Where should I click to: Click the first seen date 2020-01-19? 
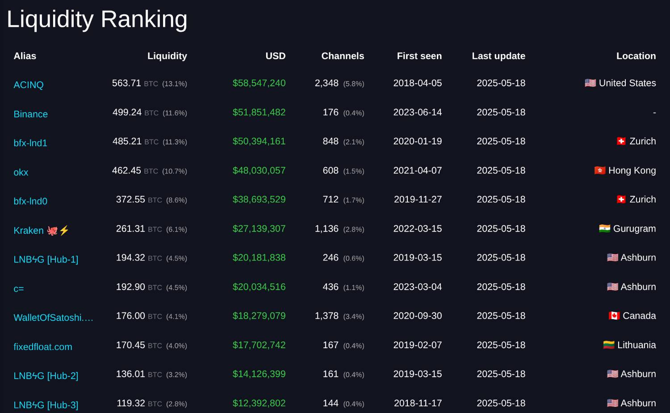tap(418, 141)
